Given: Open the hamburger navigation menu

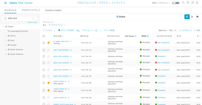Looking at the screenshot, I should (x=5, y=3).
